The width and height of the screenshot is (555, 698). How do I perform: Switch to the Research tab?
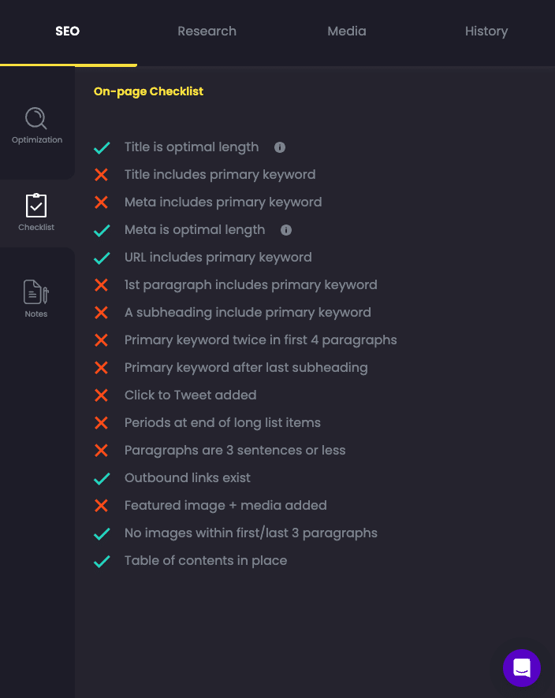tap(207, 32)
